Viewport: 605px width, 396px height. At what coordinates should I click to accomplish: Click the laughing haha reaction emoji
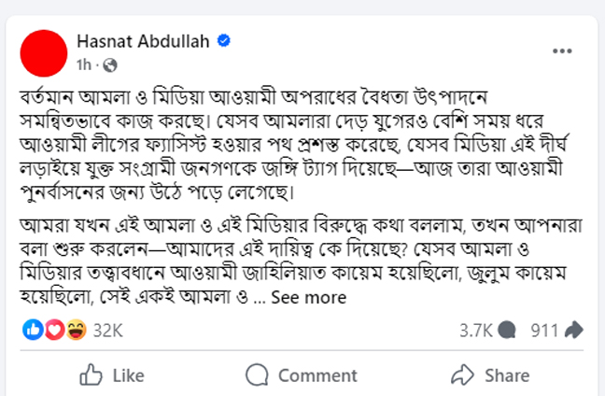[x=76, y=330]
